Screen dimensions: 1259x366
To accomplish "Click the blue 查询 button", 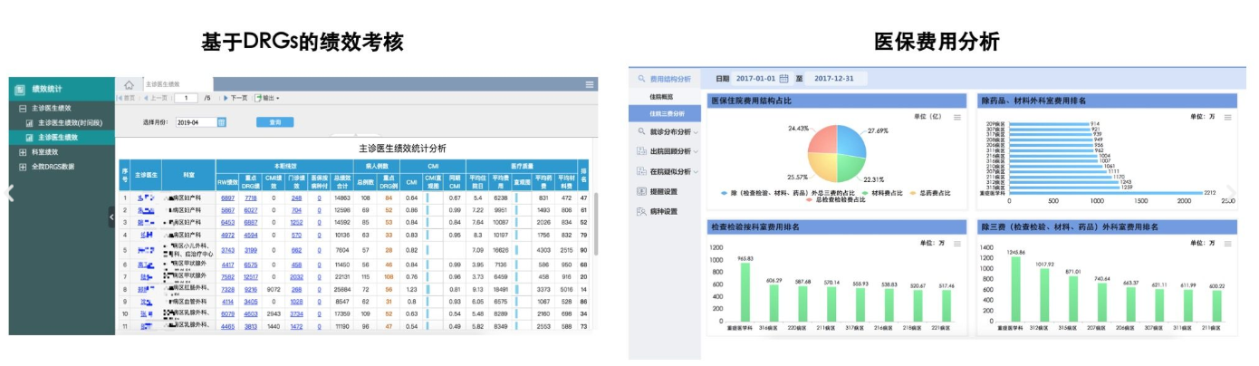I will (275, 121).
